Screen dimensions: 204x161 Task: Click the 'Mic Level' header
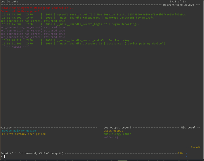coord(188,127)
